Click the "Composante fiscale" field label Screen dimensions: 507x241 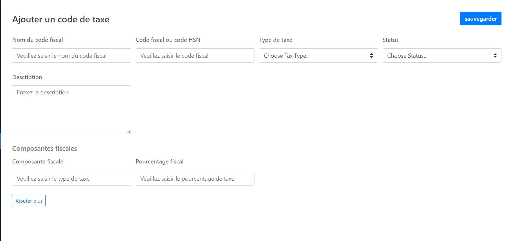tap(38, 162)
